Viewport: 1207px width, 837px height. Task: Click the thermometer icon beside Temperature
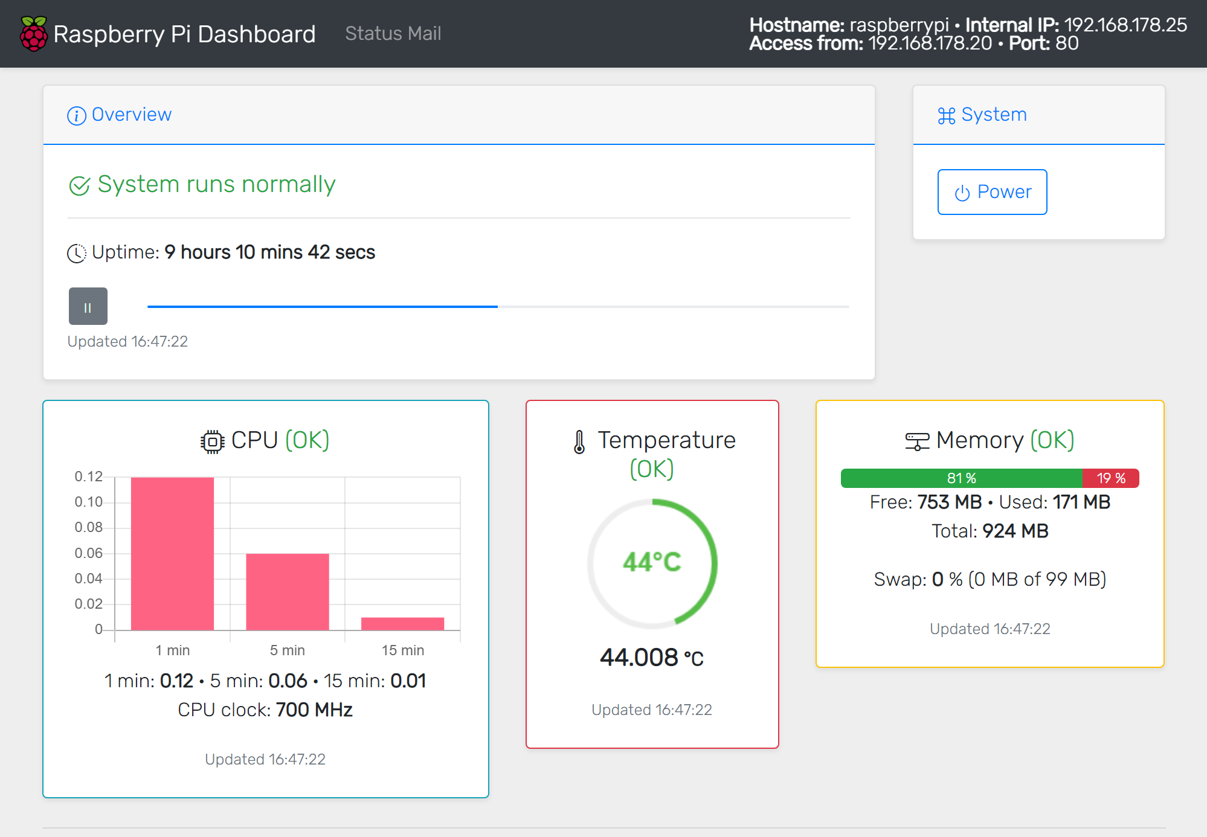point(579,441)
